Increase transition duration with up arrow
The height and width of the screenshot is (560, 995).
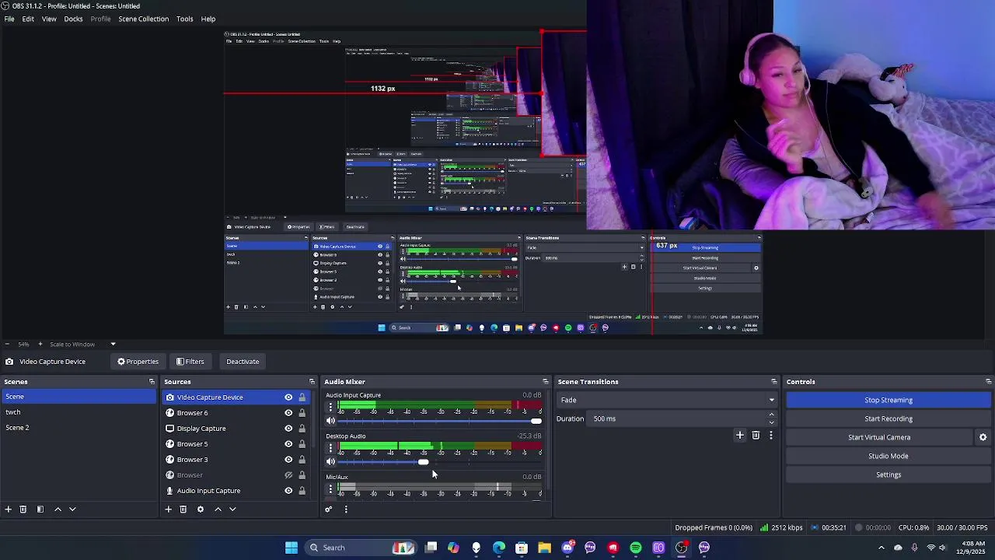771,415
